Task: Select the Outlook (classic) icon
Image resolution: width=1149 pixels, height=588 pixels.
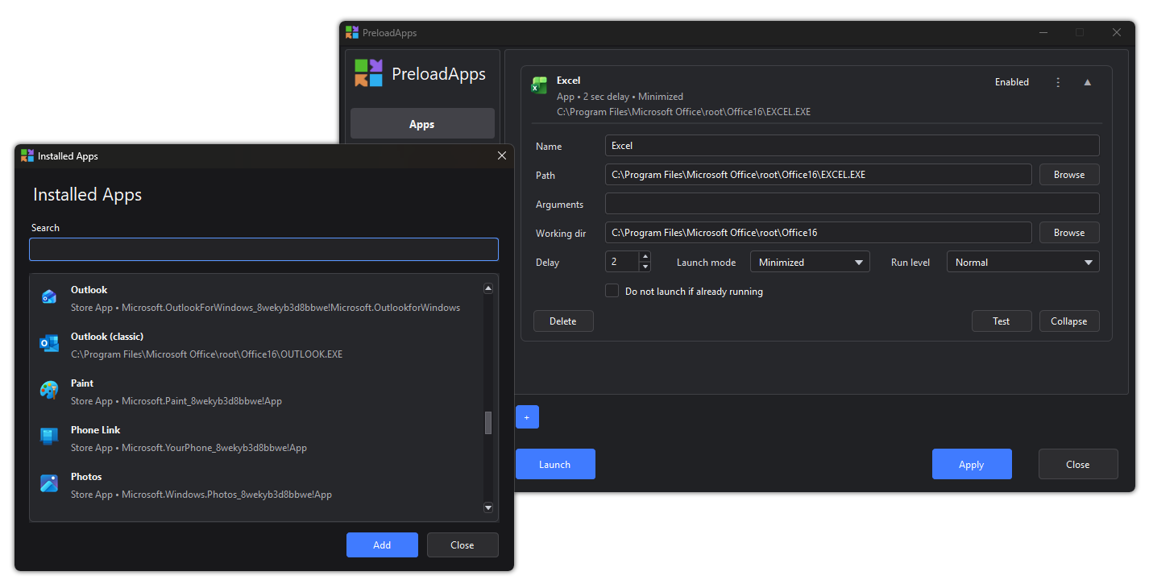Action: 49,344
